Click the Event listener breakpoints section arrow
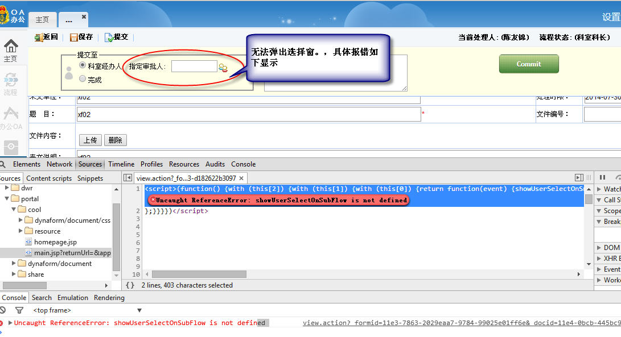This screenshot has width=621, height=337. point(599,269)
